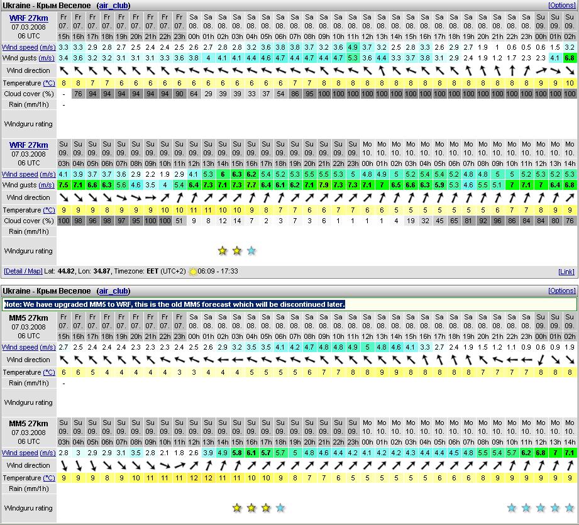Open the air_club link in the top header
Image resolution: width=579 pixels, height=525 pixels.
pos(113,6)
